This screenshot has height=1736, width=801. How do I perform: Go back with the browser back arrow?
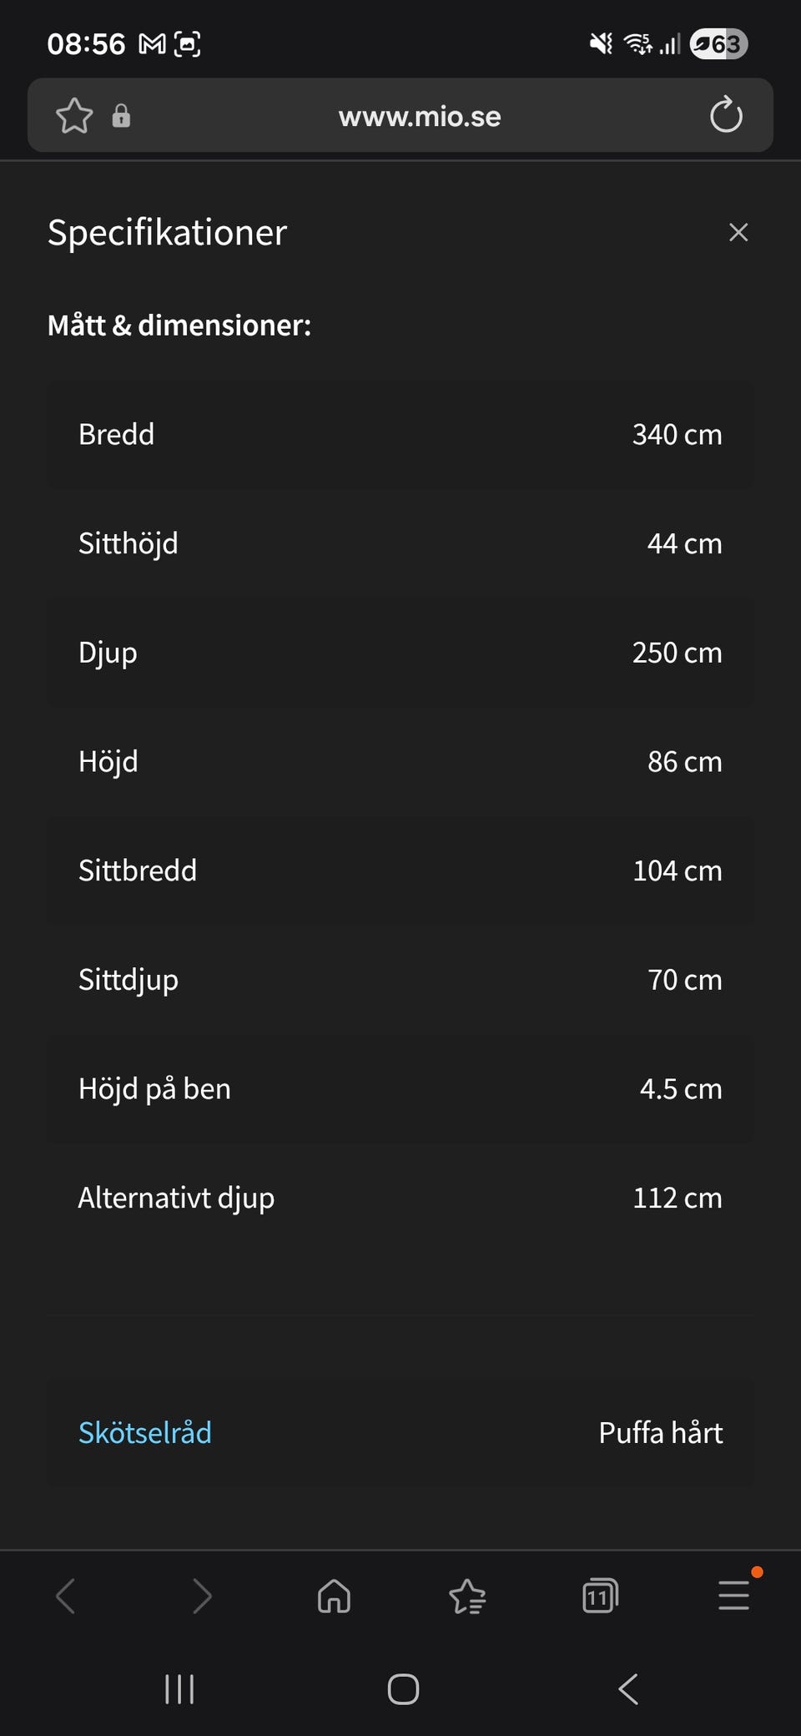coord(66,1596)
